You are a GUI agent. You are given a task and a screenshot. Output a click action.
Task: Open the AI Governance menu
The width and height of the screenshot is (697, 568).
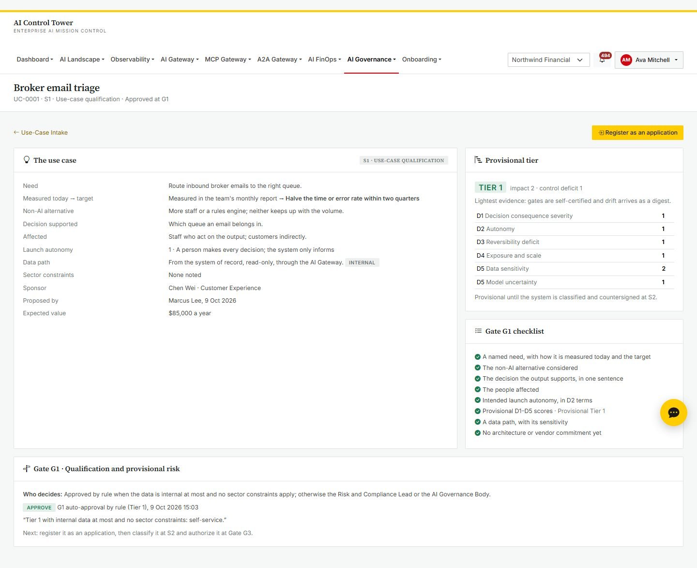(371, 60)
